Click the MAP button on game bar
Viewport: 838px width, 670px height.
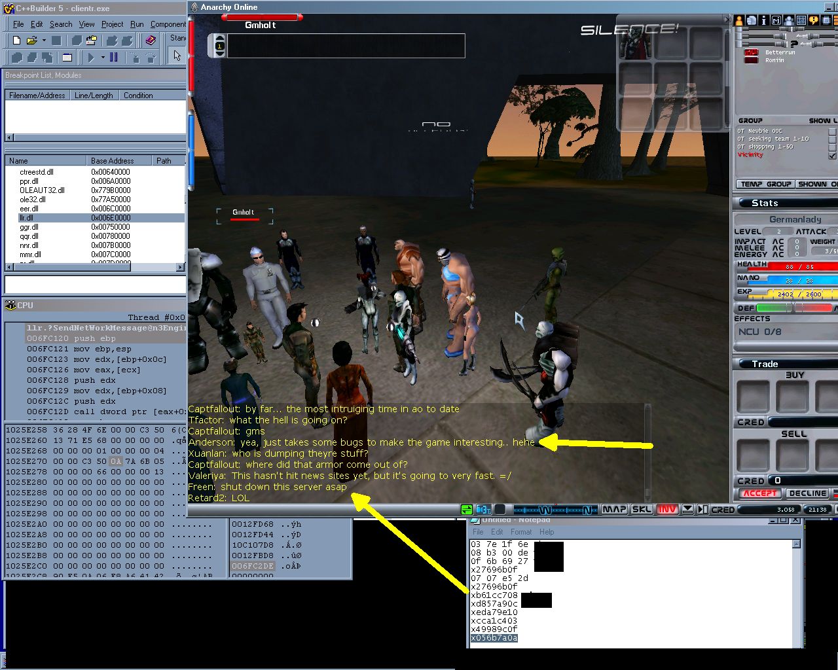[615, 510]
